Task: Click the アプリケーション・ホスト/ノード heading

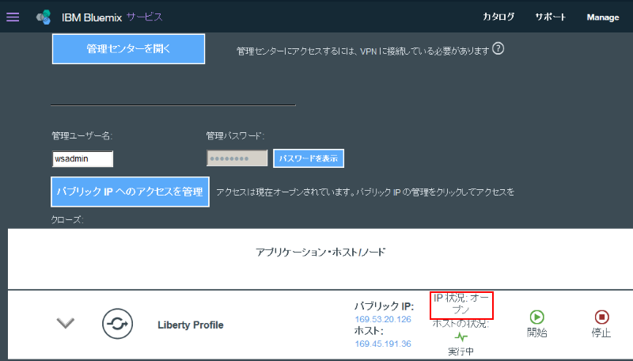Action: coord(320,253)
